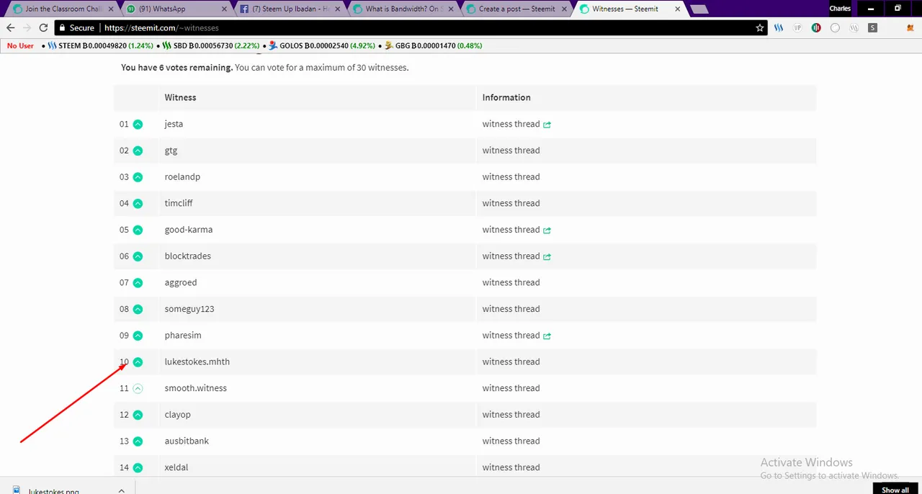This screenshot has height=494, width=922.
Task: Open the xeldal witness thread link
Action: pos(511,467)
